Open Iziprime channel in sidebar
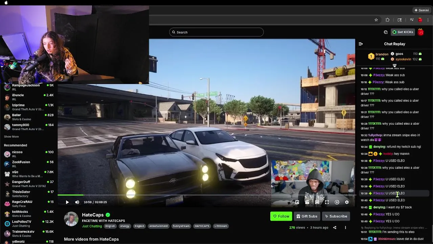The image size is (433, 244). click(x=29, y=107)
